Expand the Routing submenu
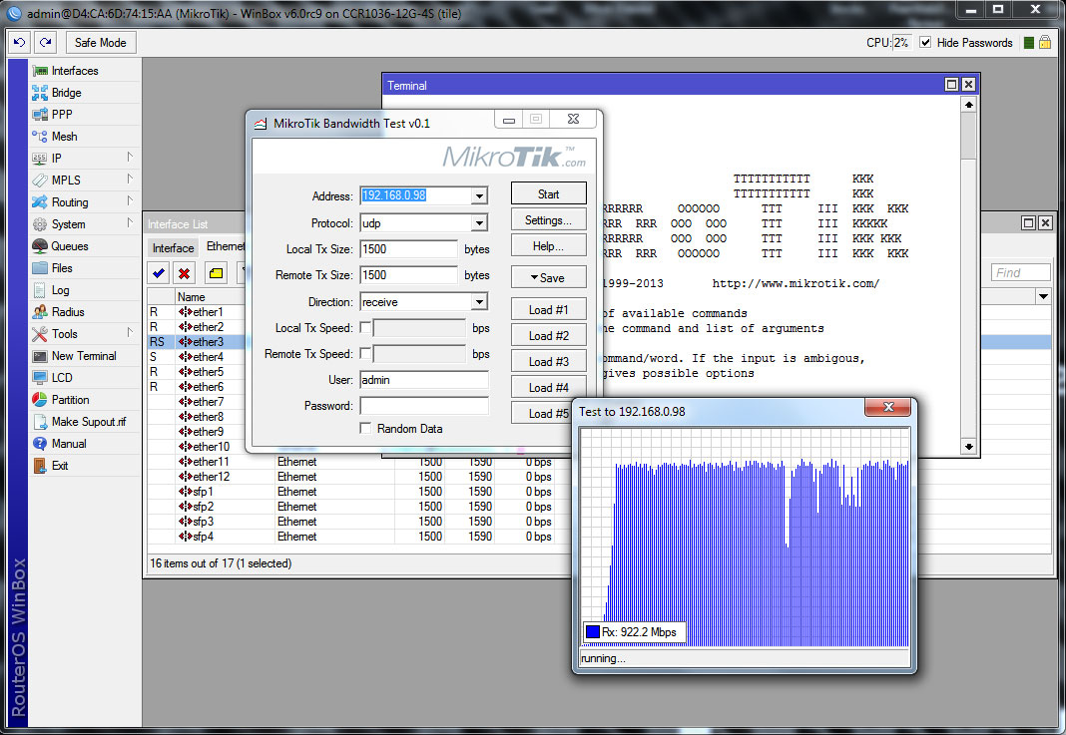The height and width of the screenshot is (735, 1066). 70,202
